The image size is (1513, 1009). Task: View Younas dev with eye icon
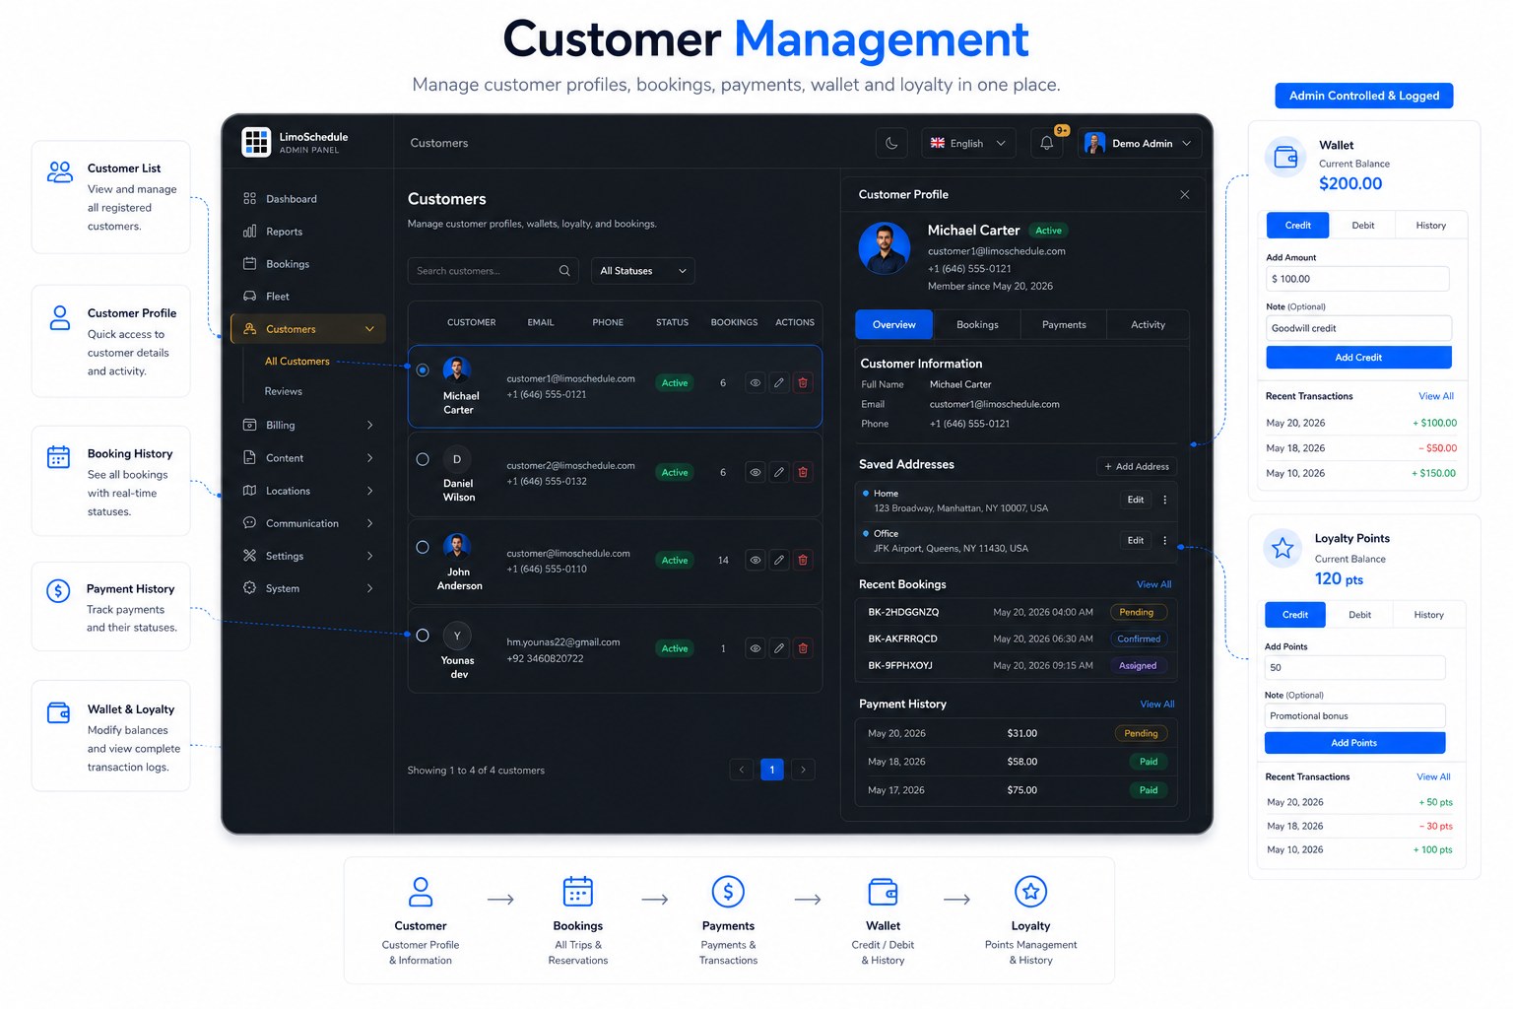tap(756, 648)
